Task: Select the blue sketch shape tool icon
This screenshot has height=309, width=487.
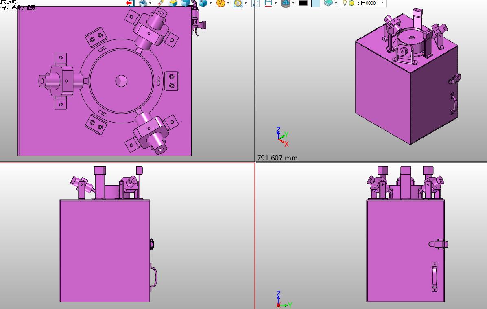Action: (x=142, y=3)
